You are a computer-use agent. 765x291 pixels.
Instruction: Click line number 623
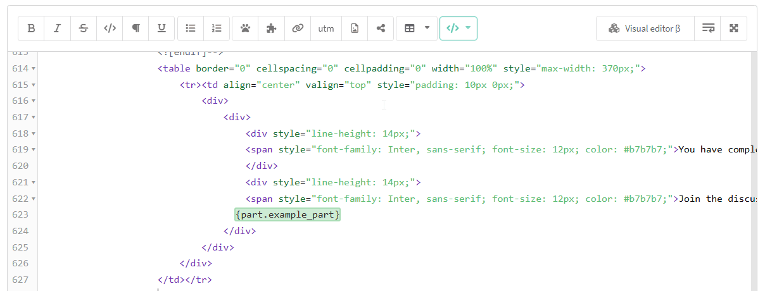[20, 215]
